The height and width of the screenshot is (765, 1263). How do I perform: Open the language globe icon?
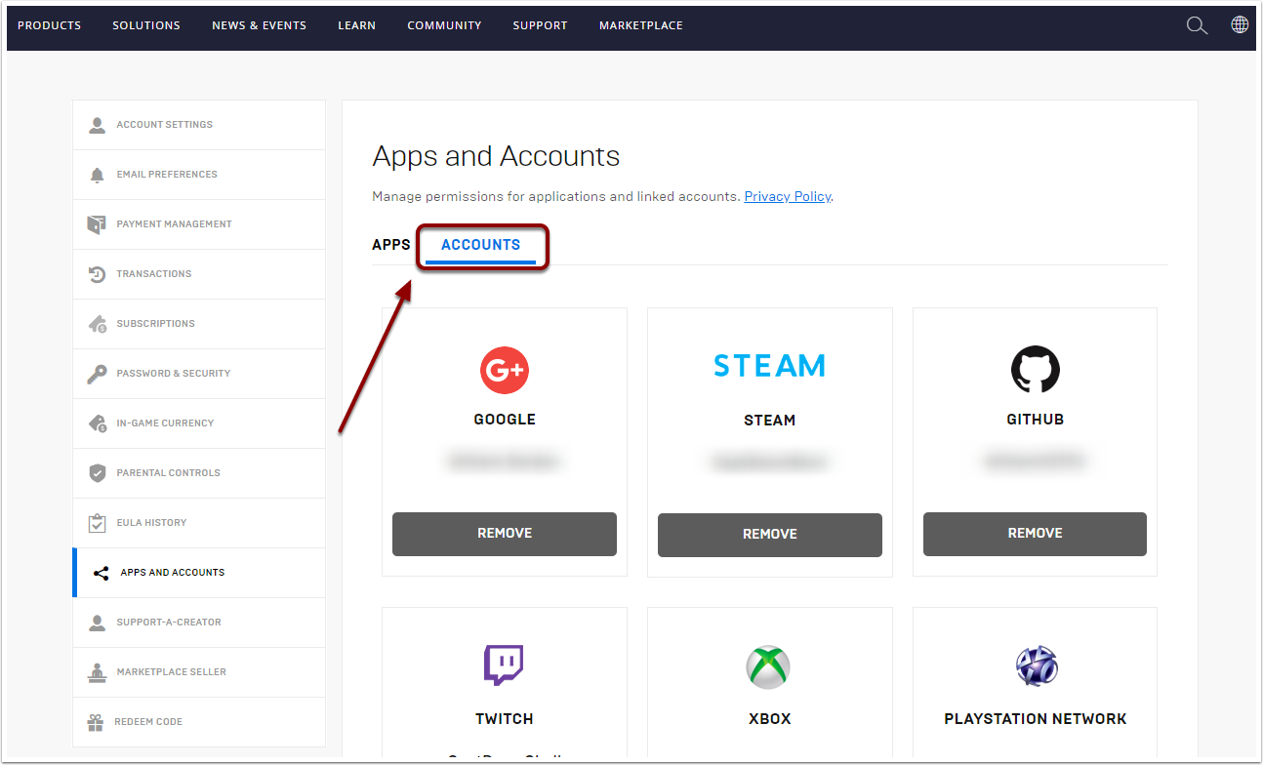1240,24
